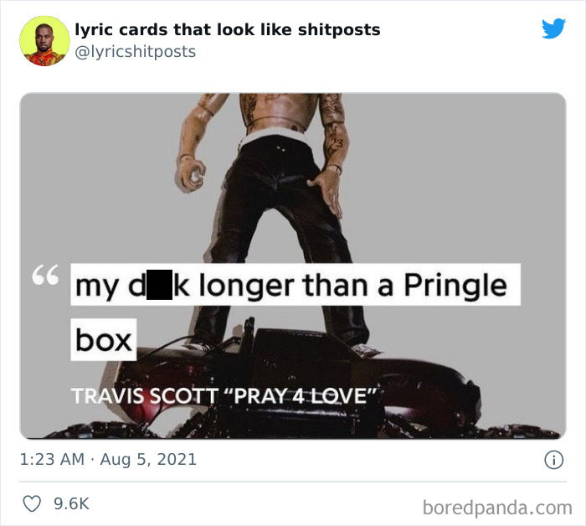Click the 9.6K like count
Screen dimensions: 586x526
tap(71, 503)
